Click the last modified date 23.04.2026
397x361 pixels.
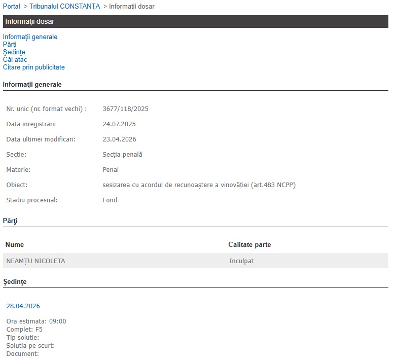point(119,139)
